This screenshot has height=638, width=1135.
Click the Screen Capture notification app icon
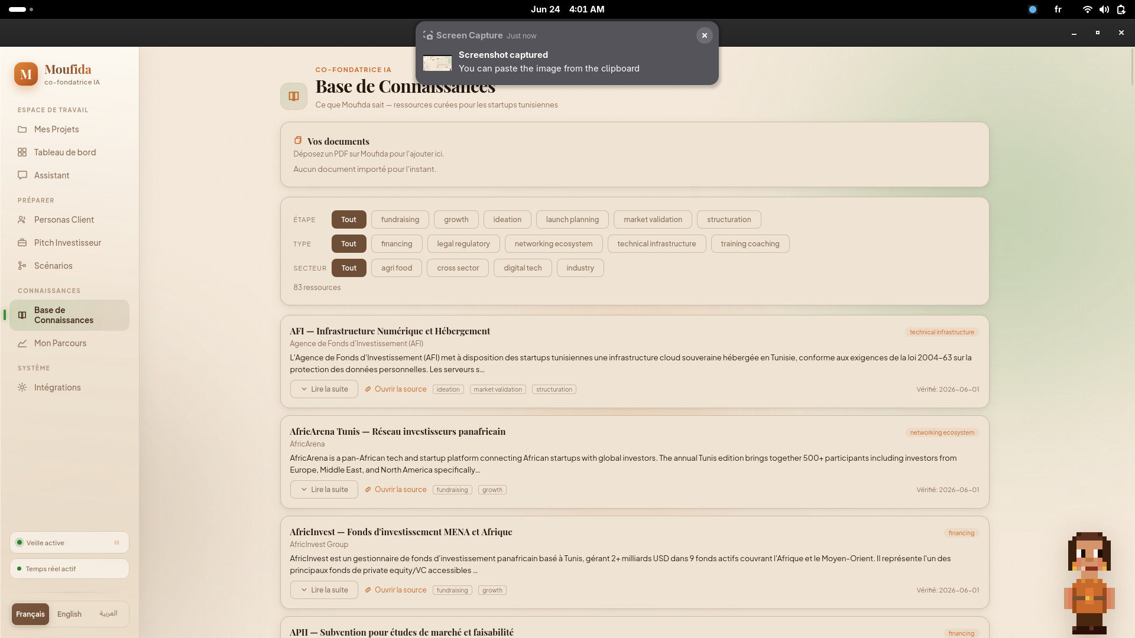point(428,35)
